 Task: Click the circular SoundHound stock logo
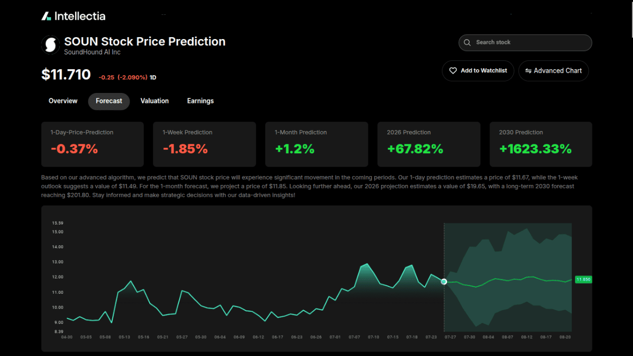click(50, 44)
